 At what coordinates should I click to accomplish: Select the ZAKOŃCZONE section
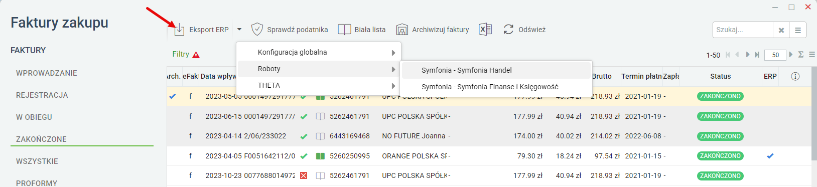point(41,139)
